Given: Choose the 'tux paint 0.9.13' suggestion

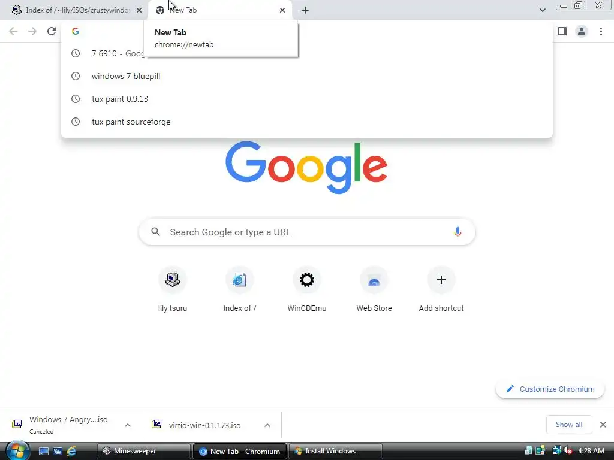Looking at the screenshot, I should [x=306, y=99].
